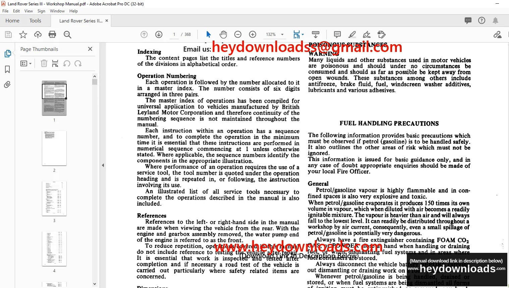This screenshot has height=288, width=509.
Task: Open the 132% zoom level dropdown
Action: pos(282,34)
